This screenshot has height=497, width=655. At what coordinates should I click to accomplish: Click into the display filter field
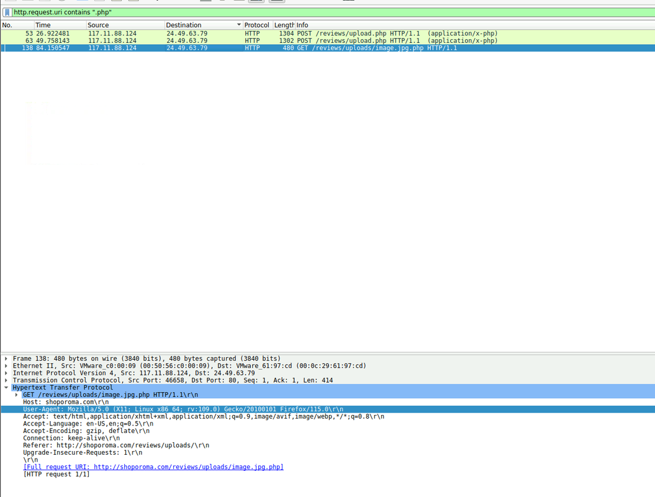click(x=332, y=12)
